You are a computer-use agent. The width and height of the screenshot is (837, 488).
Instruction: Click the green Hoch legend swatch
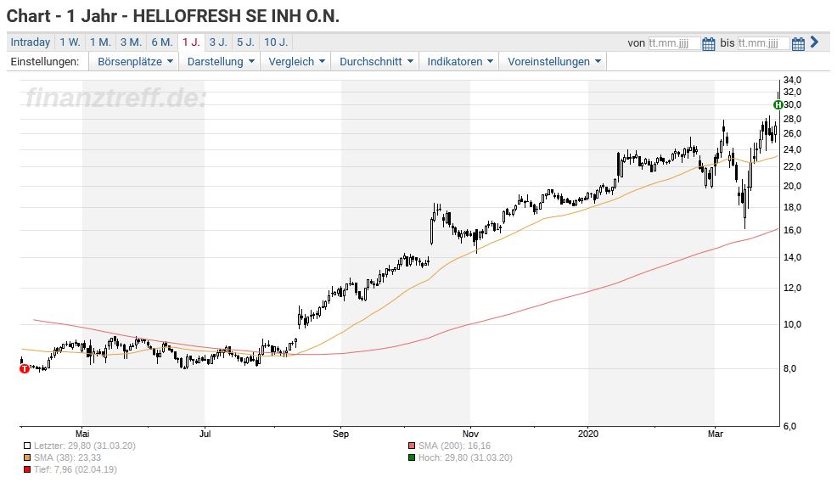412,457
